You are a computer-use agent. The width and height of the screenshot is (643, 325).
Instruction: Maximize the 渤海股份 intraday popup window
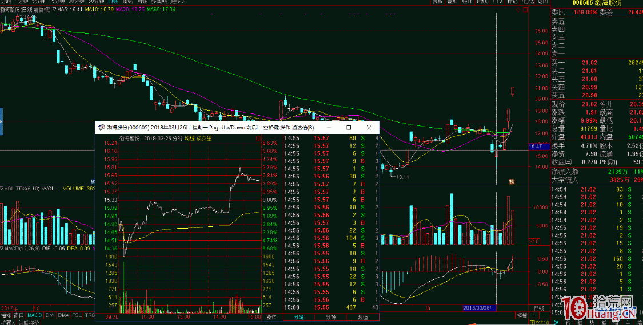(x=349, y=128)
